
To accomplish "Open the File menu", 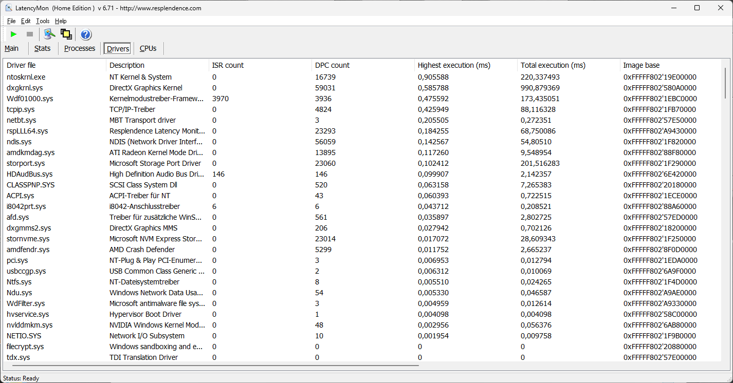I will pos(11,21).
